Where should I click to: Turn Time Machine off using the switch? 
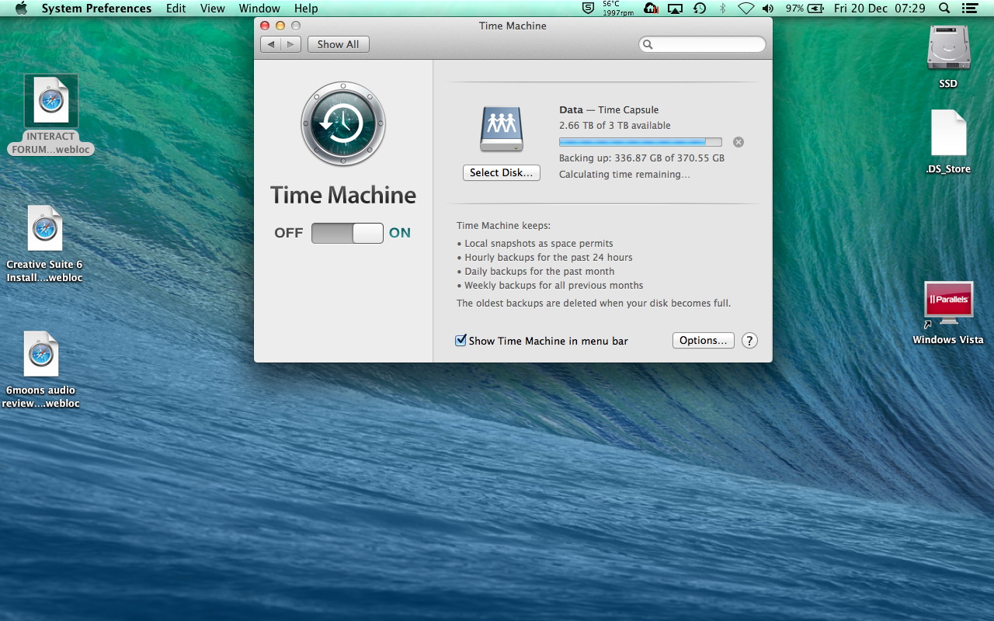point(330,233)
